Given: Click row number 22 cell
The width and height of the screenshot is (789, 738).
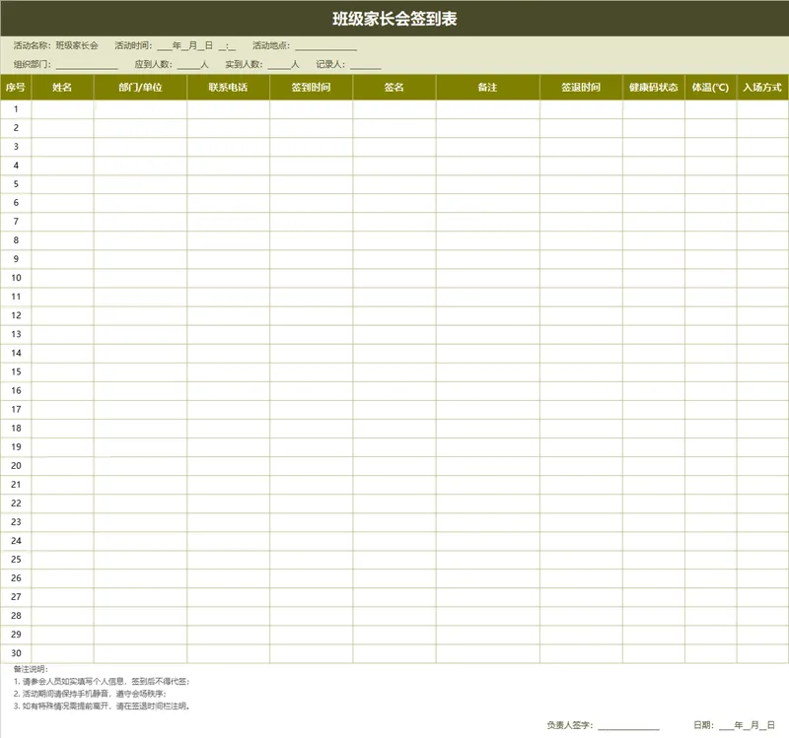Looking at the screenshot, I should pyautogui.click(x=16, y=503).
